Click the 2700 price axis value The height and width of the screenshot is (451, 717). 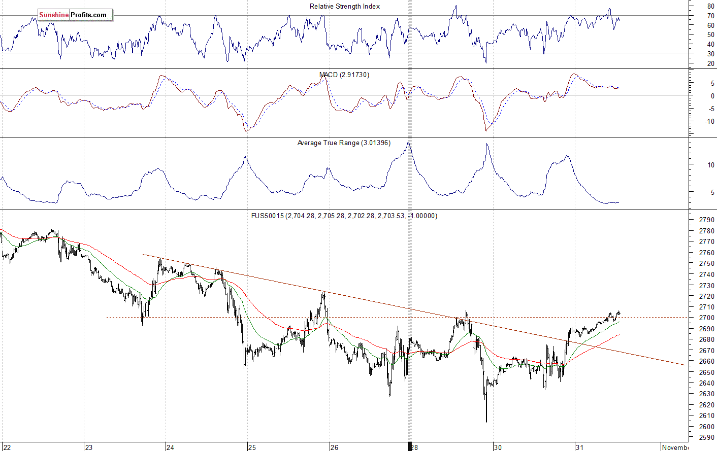706,318
